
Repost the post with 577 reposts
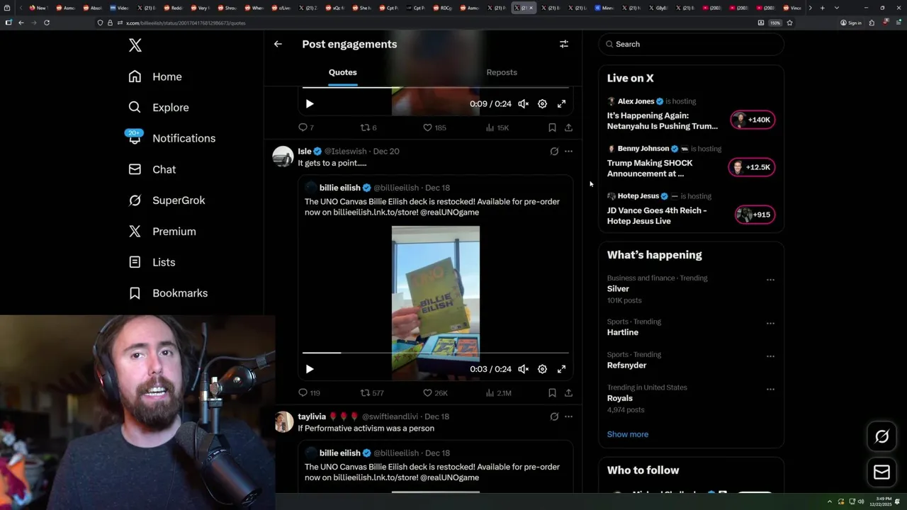[372, 392]
